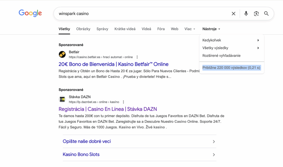Open Registrácia Casino En Línea link

pyautogui.click(x=108, y=109)
